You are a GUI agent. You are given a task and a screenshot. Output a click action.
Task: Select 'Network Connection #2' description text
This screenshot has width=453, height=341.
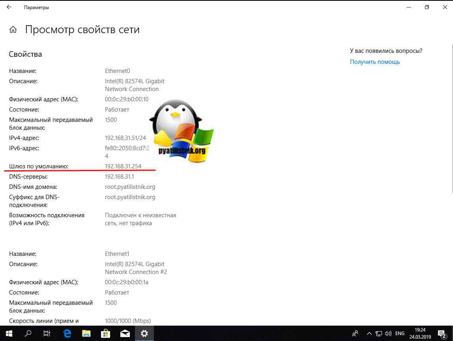[136, 272]
